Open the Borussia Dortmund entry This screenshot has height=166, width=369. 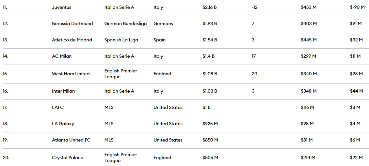pos(72,23)
